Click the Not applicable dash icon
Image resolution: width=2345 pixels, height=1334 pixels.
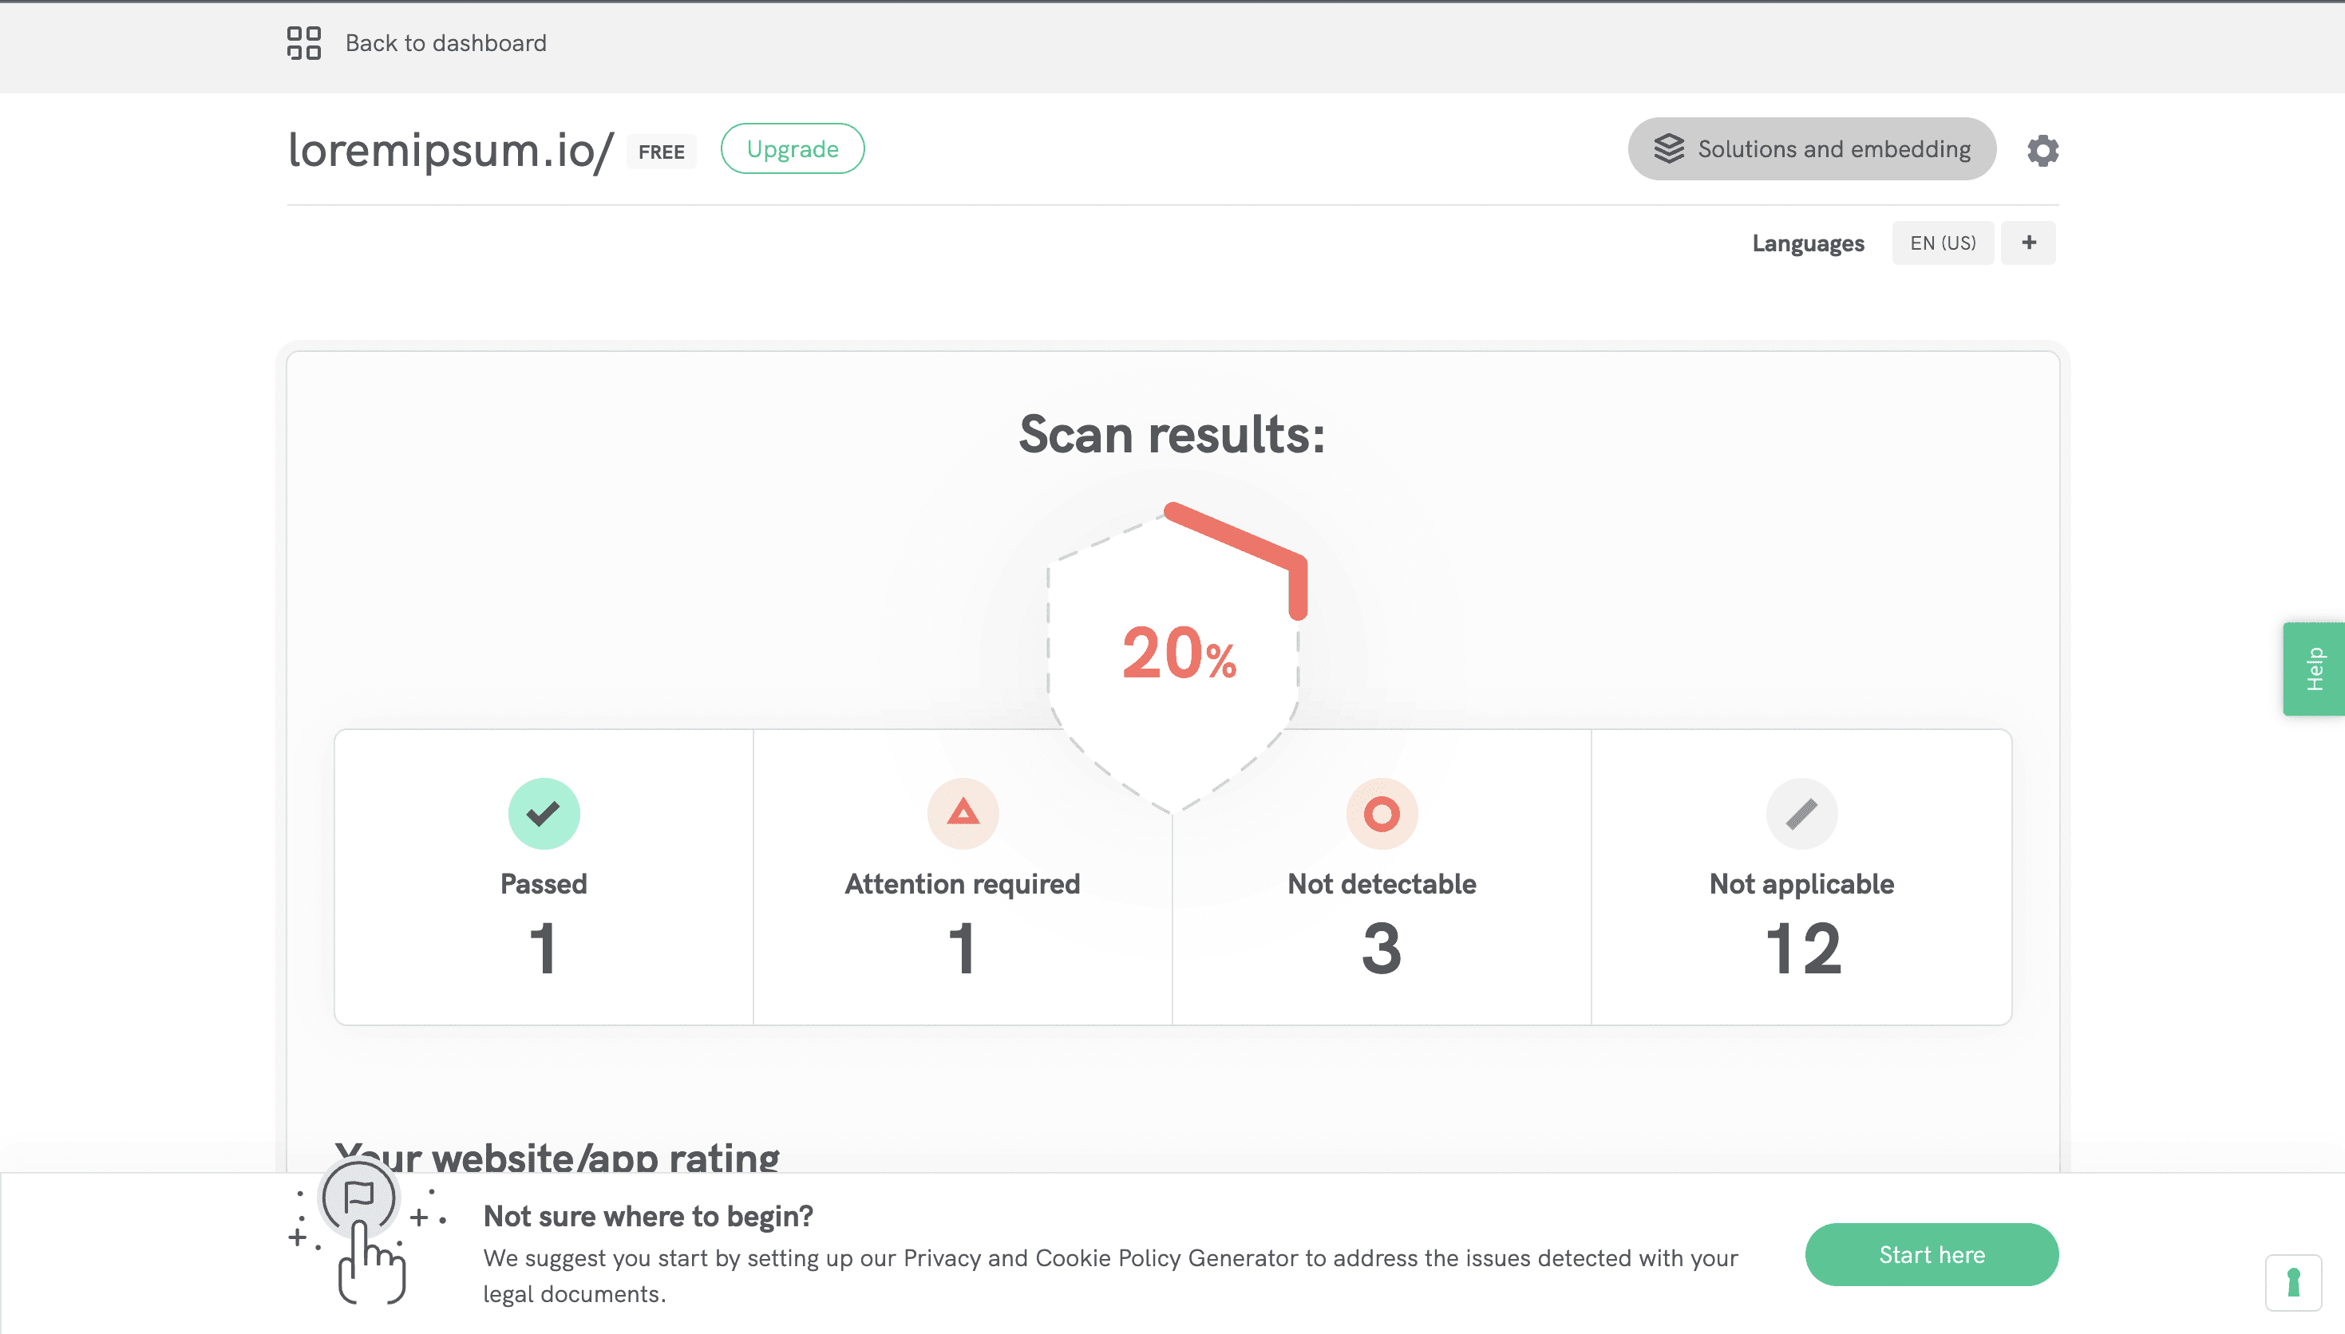tap(1801, 814)
